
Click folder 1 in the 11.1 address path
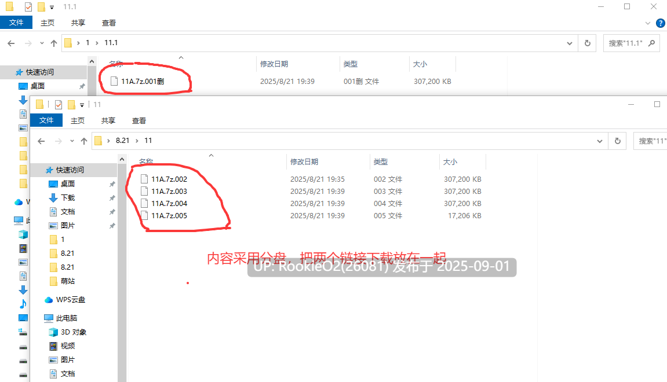point(88,43)
